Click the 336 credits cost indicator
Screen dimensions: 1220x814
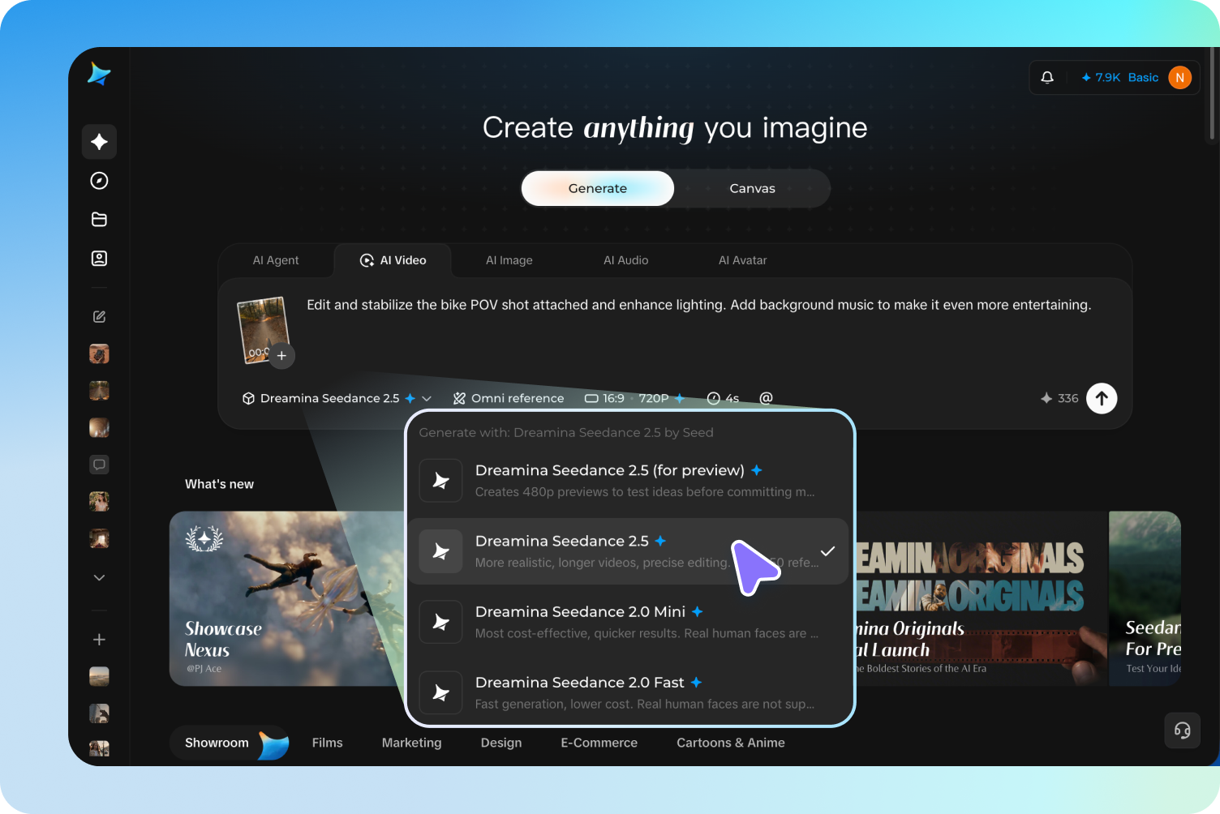(x=1059, y=398)
